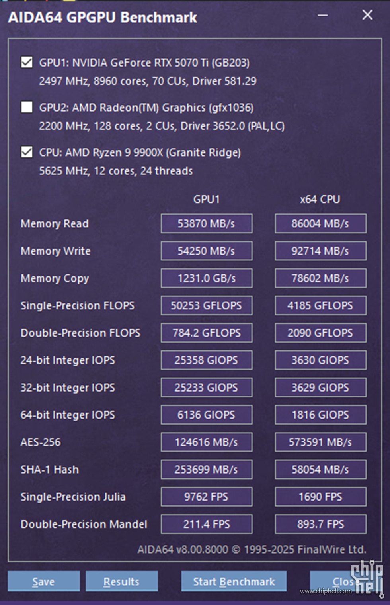Click GPU1 Single-Precision Julia 9762 FPS box
Image resolution: width=390 pixels, height=605 pixels.
207,497
